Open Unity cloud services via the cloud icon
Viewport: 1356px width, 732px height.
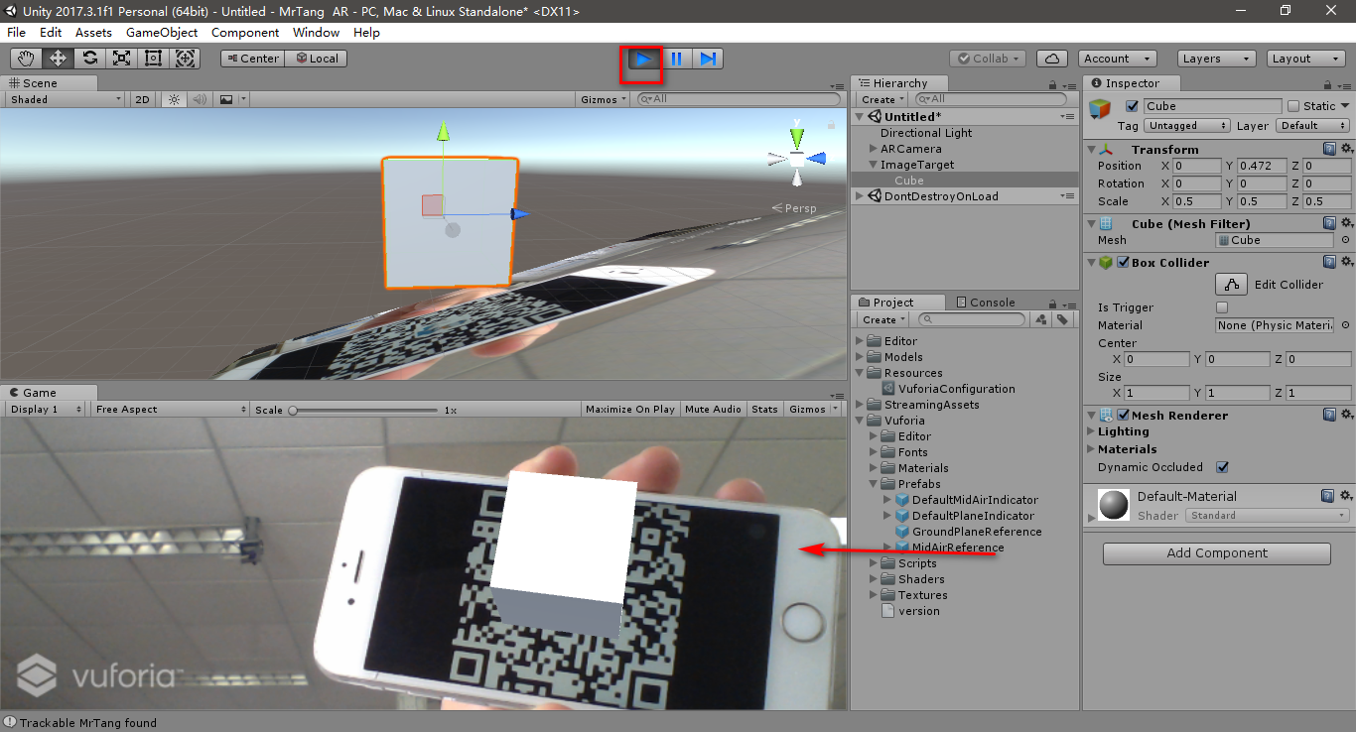tap(1051, 58)
